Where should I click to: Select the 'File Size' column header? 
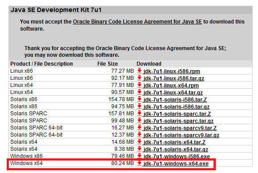[x=108, y=64]
